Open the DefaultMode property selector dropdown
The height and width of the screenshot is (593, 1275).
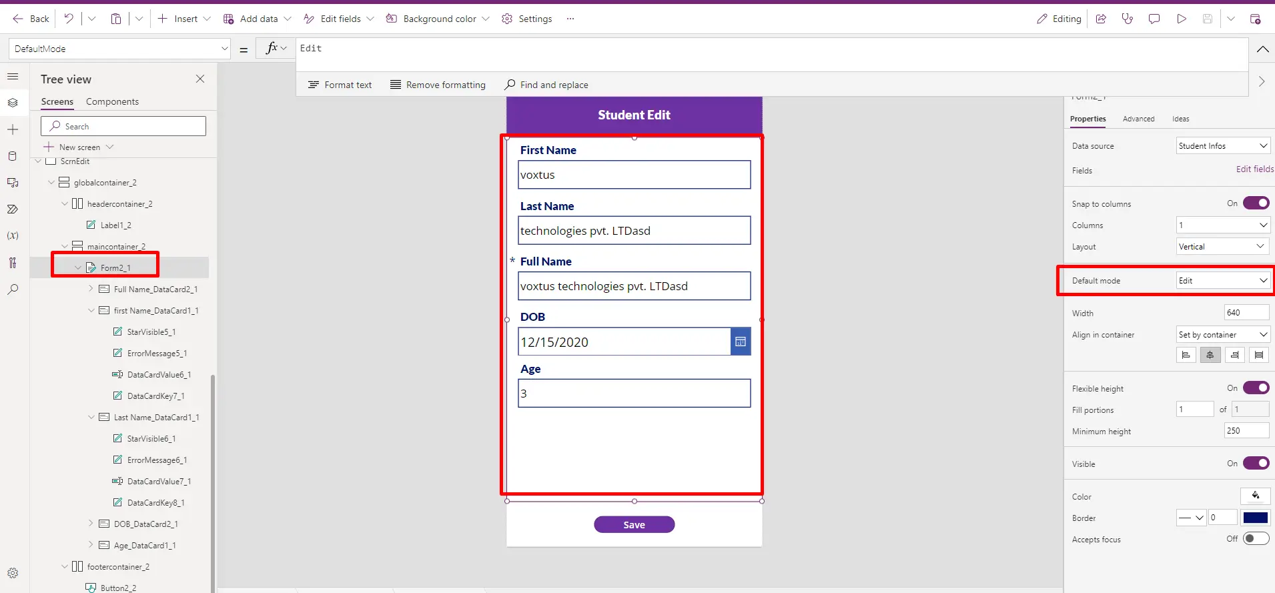[x=119, y=49]
